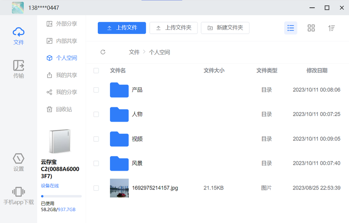
Task: Open 外部分享 in the navigation list
Action: [62, 24]
